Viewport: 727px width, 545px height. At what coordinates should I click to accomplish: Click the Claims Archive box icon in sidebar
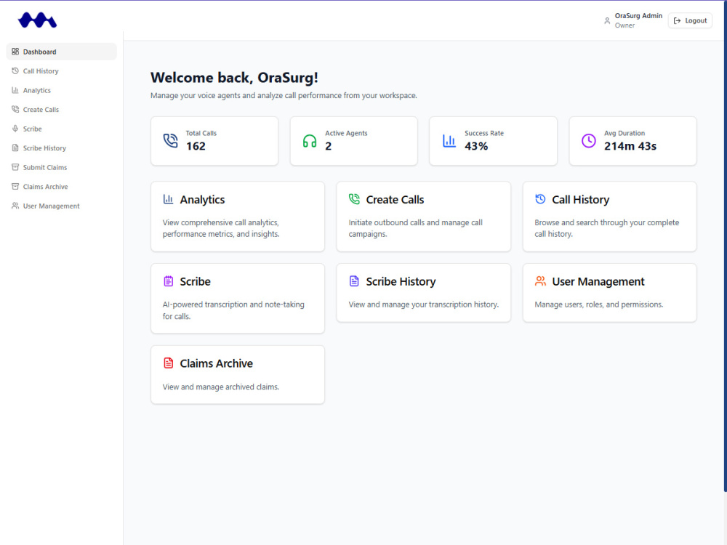[x=15, y=186]
